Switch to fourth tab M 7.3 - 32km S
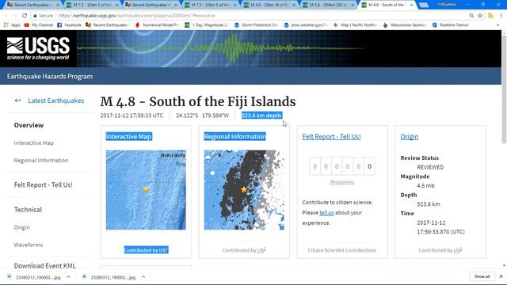Viewport: 507px width, 285px height. 209,5
